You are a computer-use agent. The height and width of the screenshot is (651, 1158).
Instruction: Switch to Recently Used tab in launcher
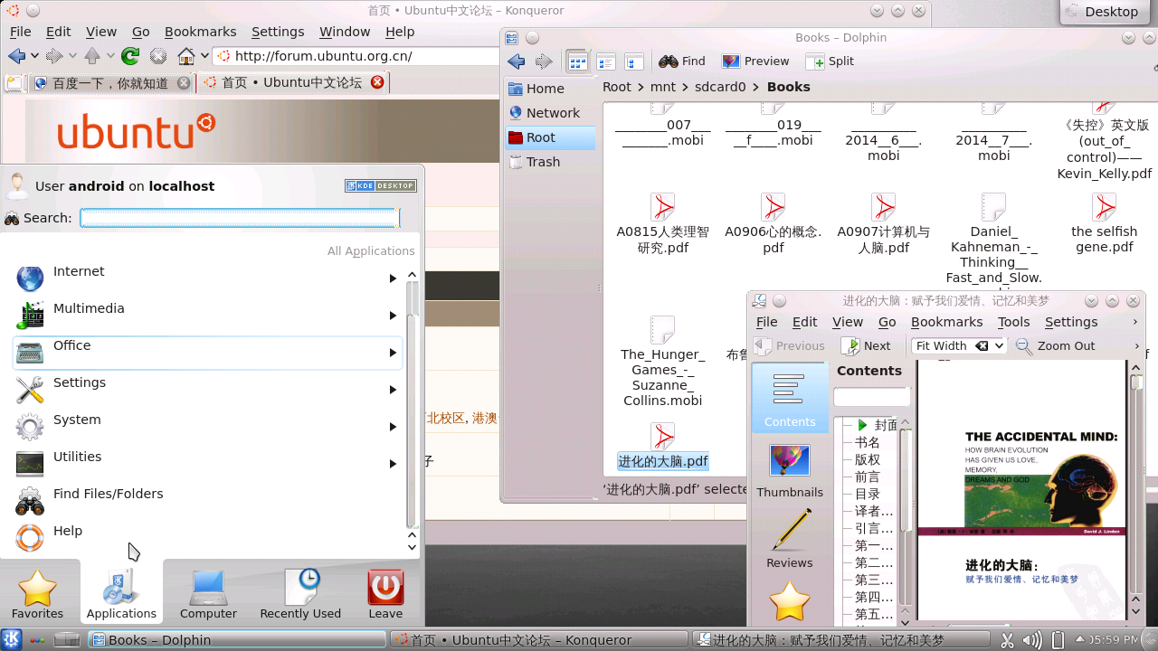tap(300, 593)
